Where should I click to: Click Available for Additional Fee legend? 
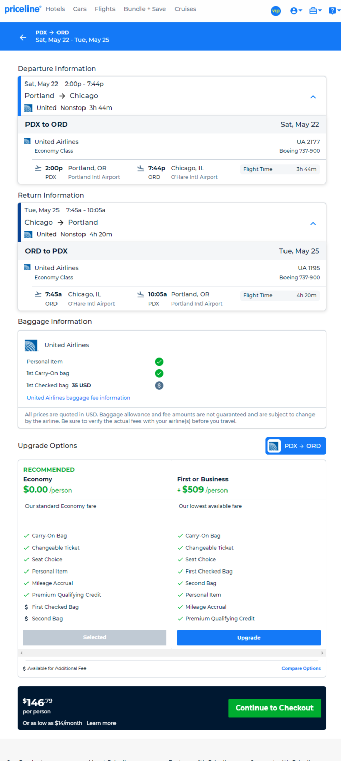click(x=54, y=668)
